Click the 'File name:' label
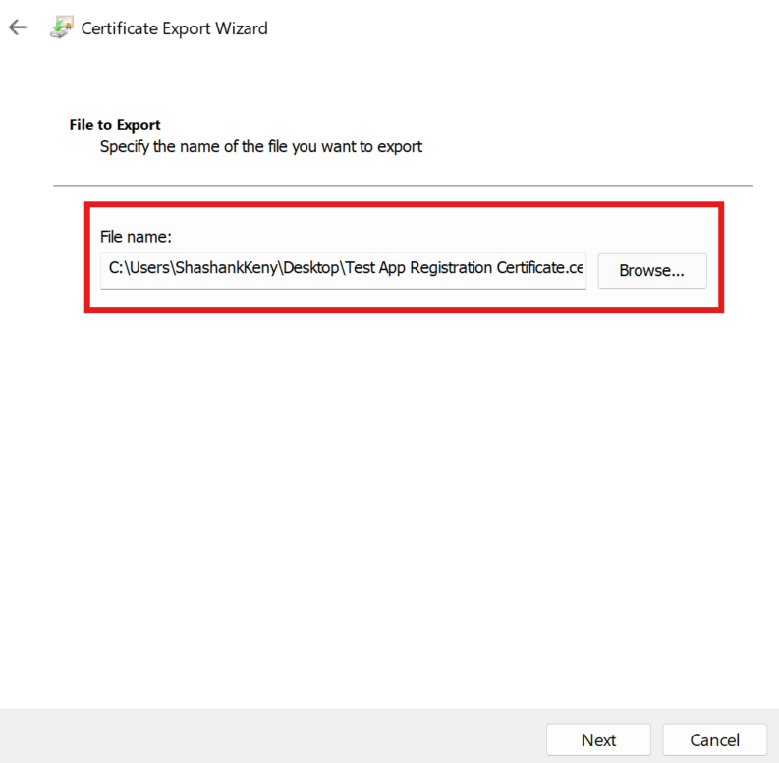The image size is (779, 763). pos(136,237)
